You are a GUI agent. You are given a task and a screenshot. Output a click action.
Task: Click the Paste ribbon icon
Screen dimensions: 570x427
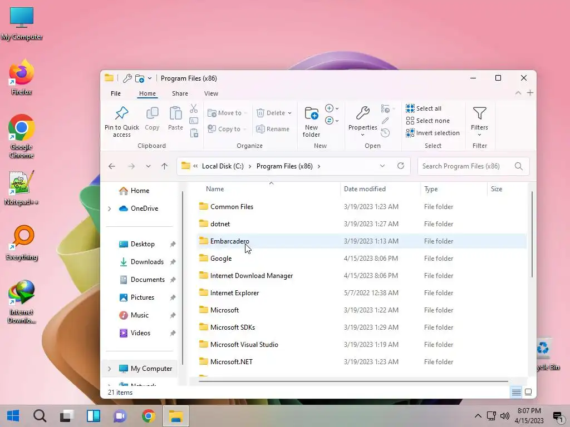175,113
